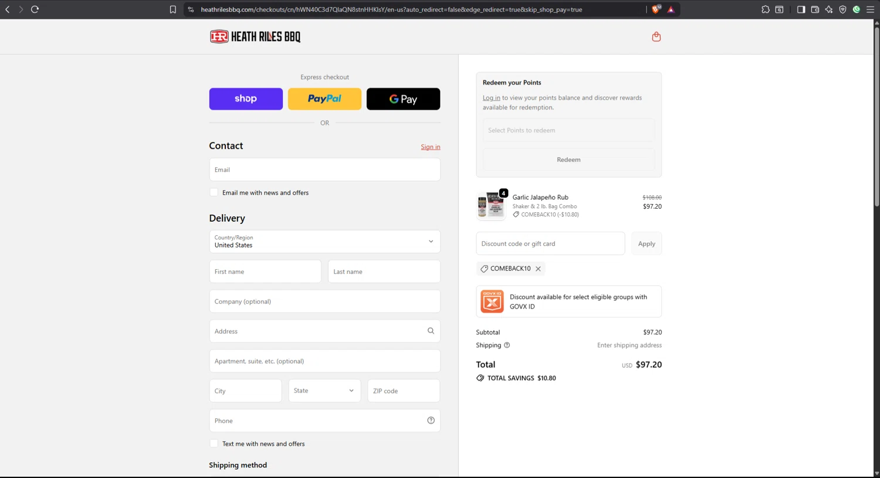Open Brave Rewards triangle icon
The height and width of the screenshot is (478, 880).
tap(671, 9)
